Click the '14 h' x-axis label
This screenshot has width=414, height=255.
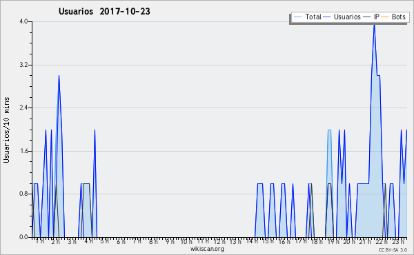click(x=252, y=241)
